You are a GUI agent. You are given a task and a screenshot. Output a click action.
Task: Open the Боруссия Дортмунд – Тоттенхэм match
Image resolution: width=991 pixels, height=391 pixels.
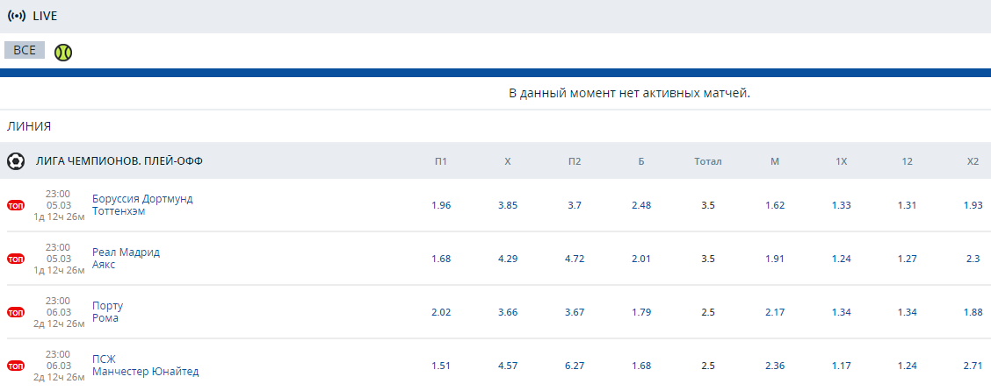click(143, 205)
